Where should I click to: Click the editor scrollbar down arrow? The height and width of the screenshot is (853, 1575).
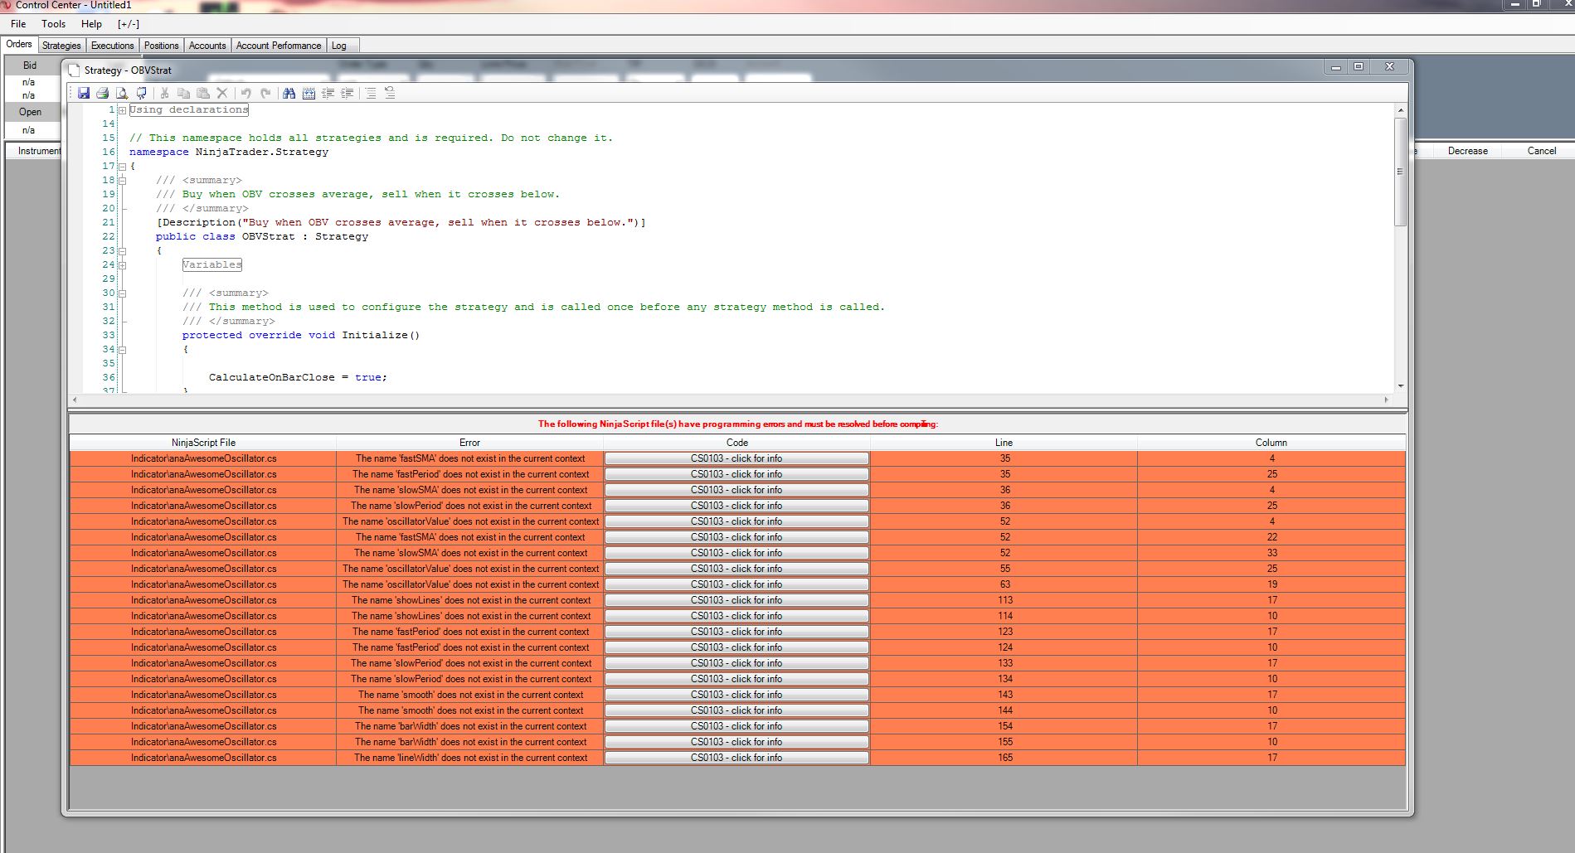pyautogui.click(x=1401, y=385)
